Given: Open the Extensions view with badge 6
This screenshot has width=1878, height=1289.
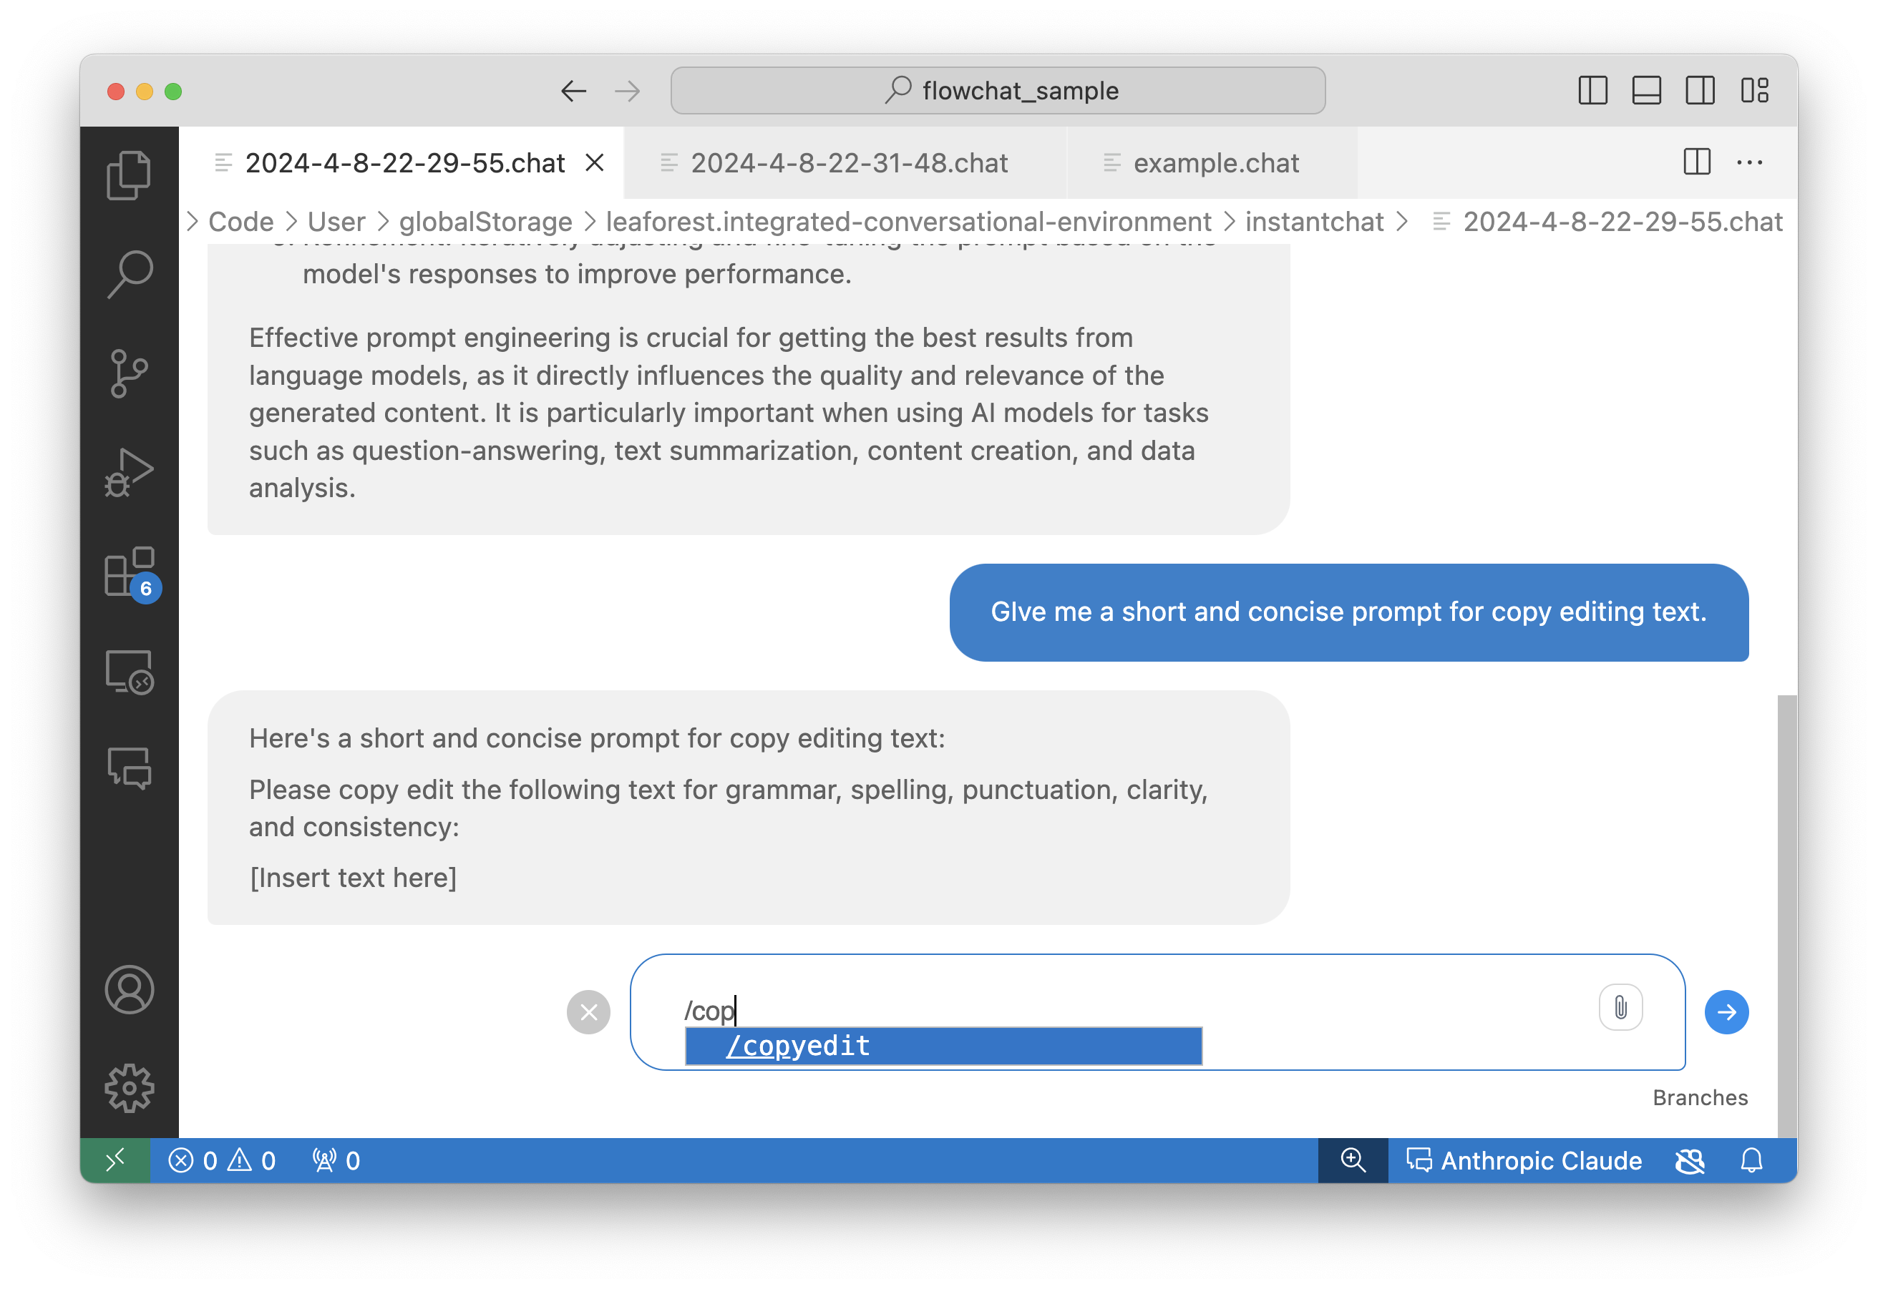Looking at the screenshot, I should point(129,572).
